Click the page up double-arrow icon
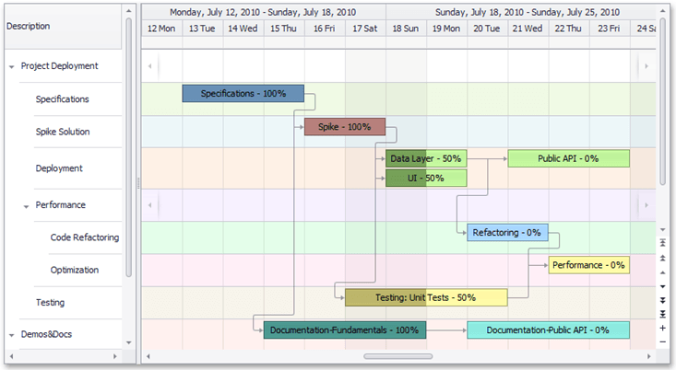The height and width of the screenshot is (370, 676). [664, 258]
